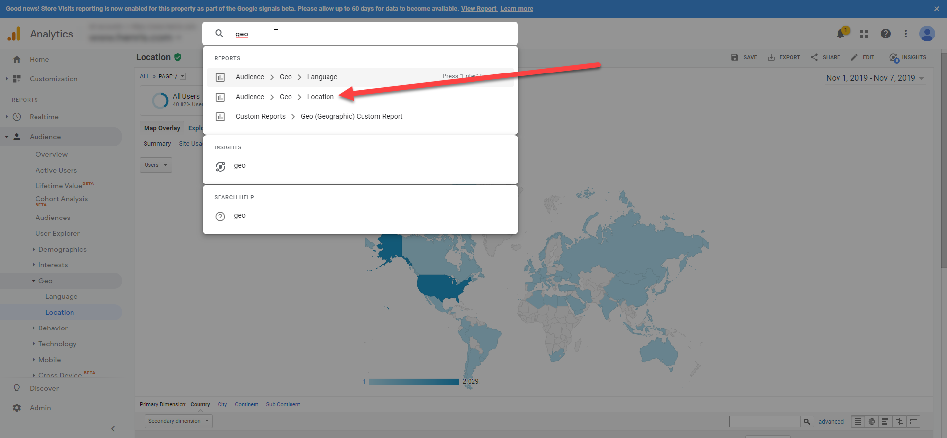Open Location in the sidebar
The width and height of the screenshot is (947, 438).
(60, 312)
